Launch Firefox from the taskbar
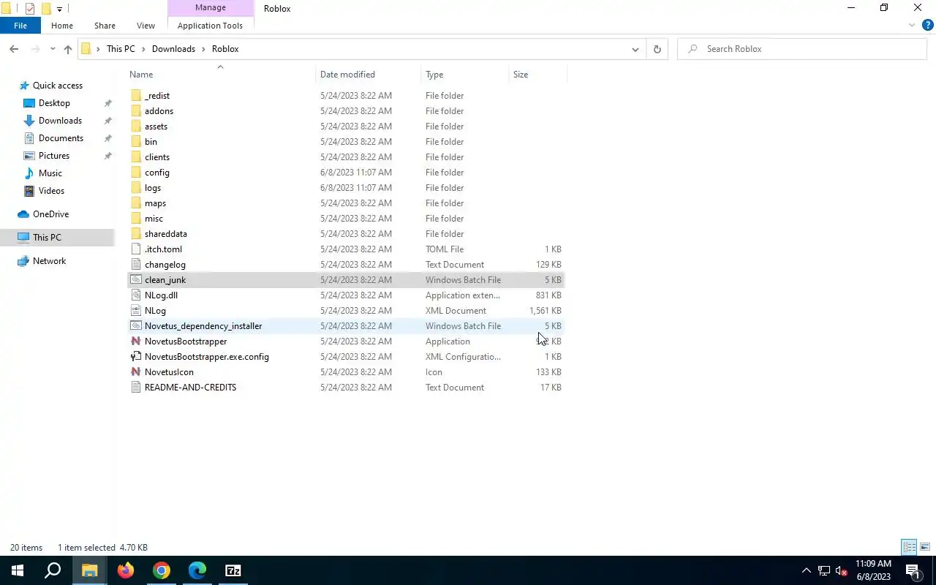 point(126,570)
